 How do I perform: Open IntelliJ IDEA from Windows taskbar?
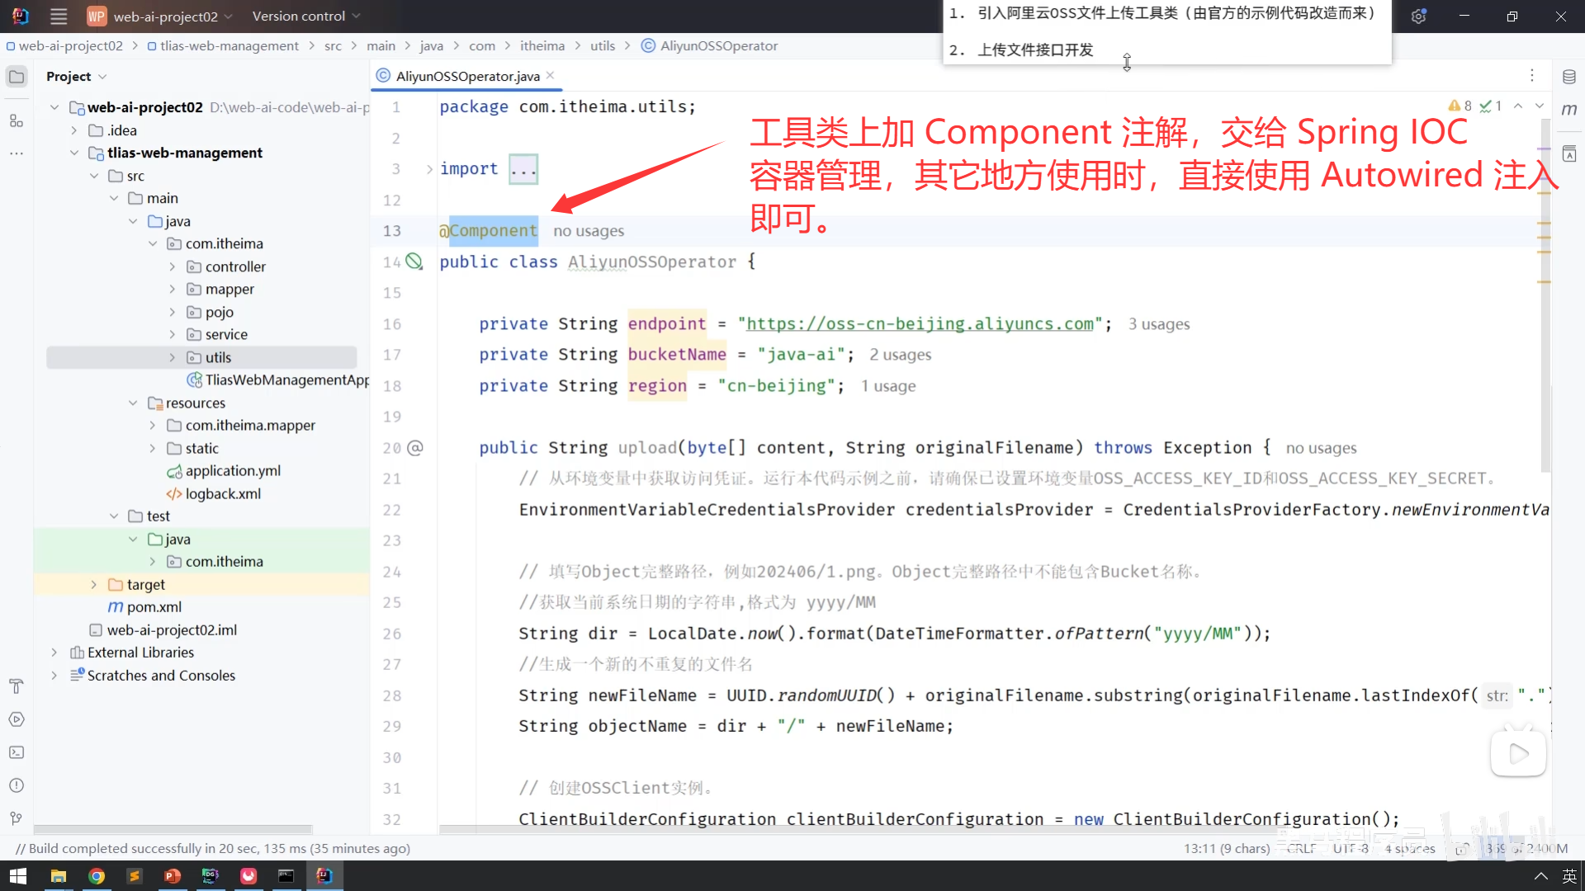(324, 876)
